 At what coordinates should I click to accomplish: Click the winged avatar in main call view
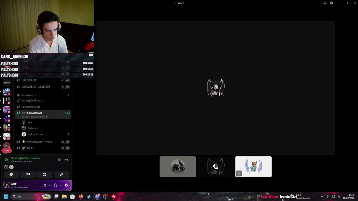pos(216,88)
